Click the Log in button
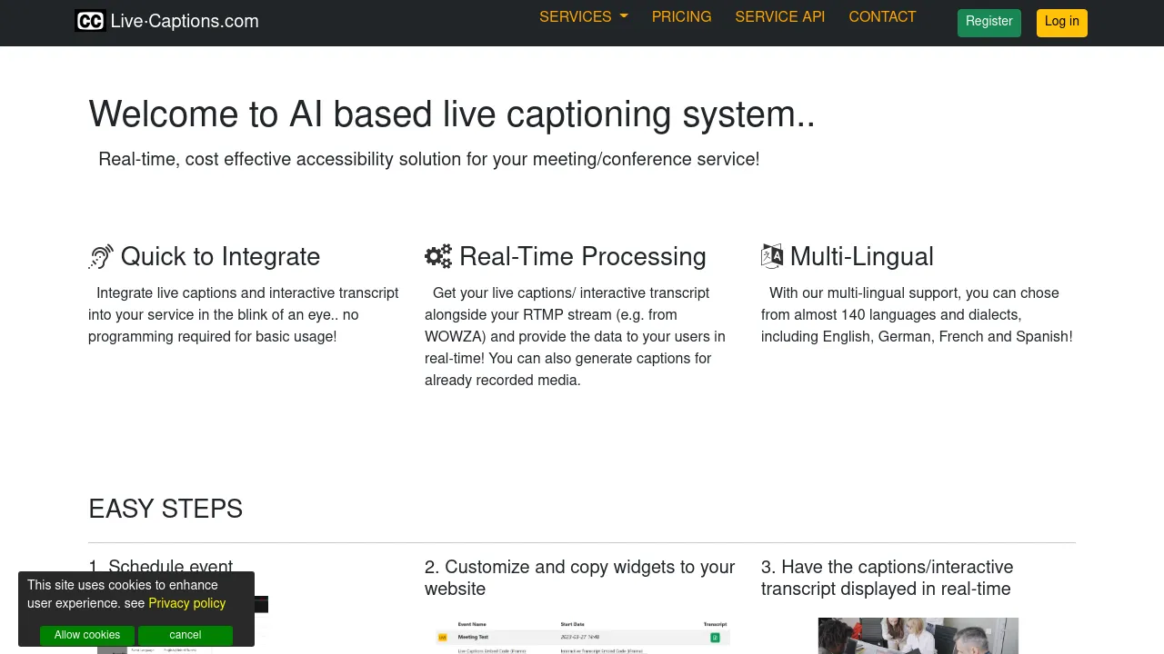1164x654 pixels. pyautogui.click(x=1061, y=22)
